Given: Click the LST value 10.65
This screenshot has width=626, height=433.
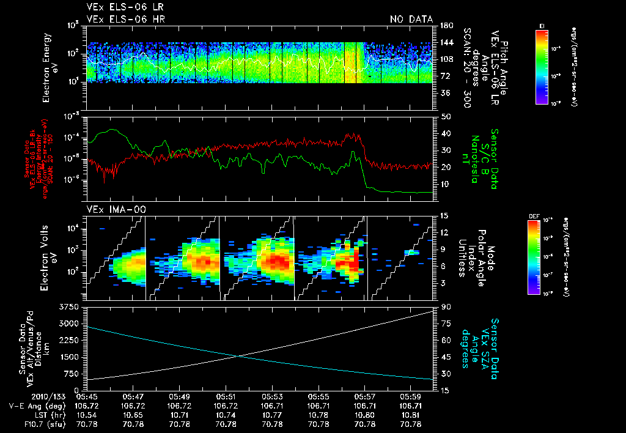Looking at the screenshot, I should click(133, 415).
